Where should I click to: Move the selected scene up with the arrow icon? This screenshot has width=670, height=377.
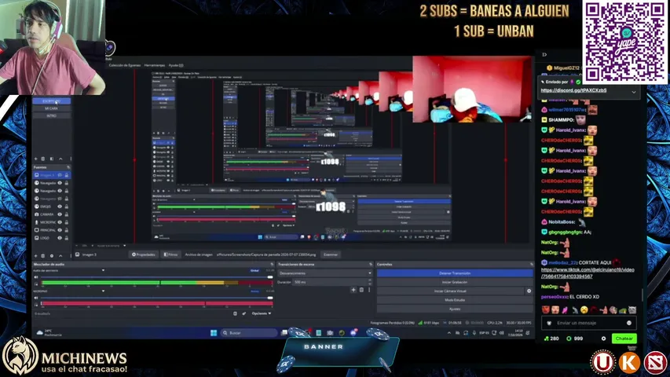[x=60, y=159]
